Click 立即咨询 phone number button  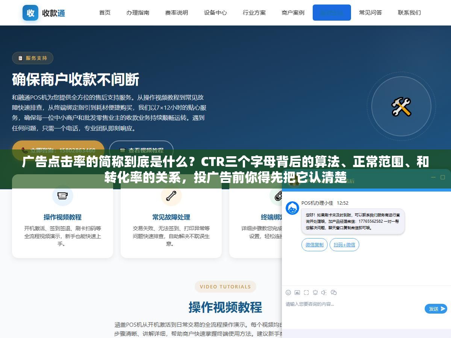[x=58, y=150]
